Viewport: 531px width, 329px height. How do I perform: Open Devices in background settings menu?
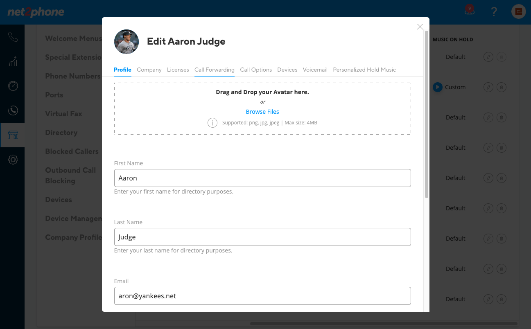point(59,200)
